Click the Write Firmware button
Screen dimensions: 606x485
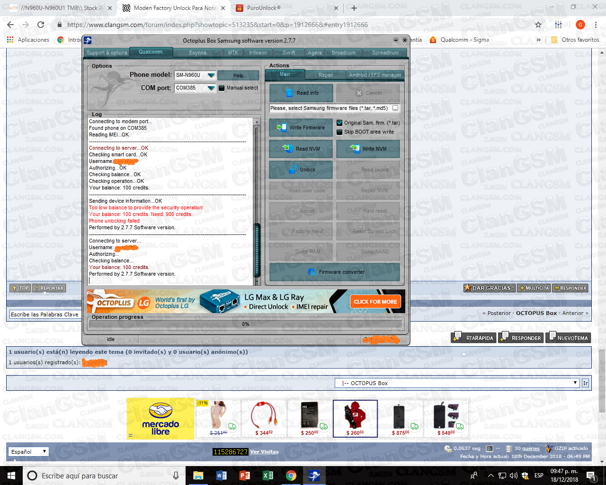pyautogui.click(x=301, y=127)
